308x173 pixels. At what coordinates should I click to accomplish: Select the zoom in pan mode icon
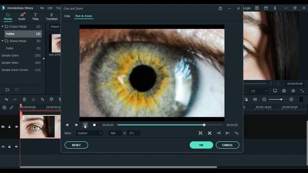pos(200,133)
